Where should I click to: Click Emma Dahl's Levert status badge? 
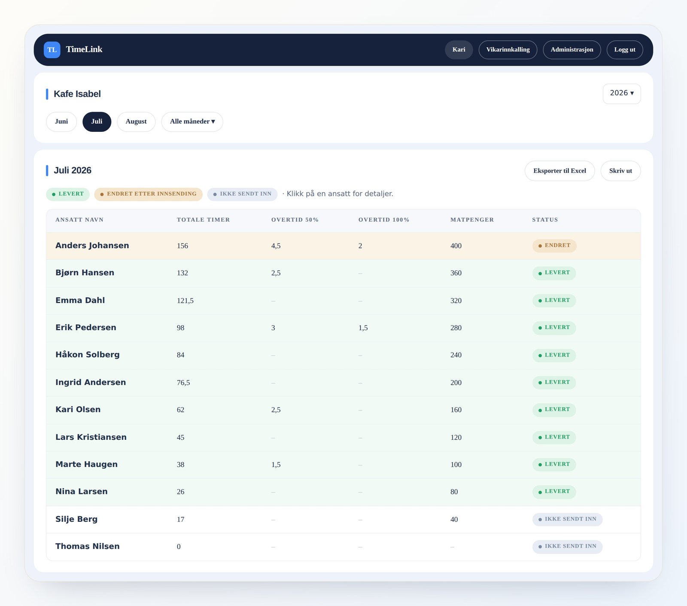(x=554, y=301)
